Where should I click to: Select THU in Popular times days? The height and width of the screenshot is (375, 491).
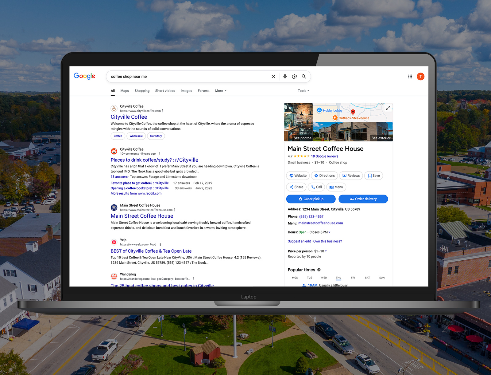[338, 278]
